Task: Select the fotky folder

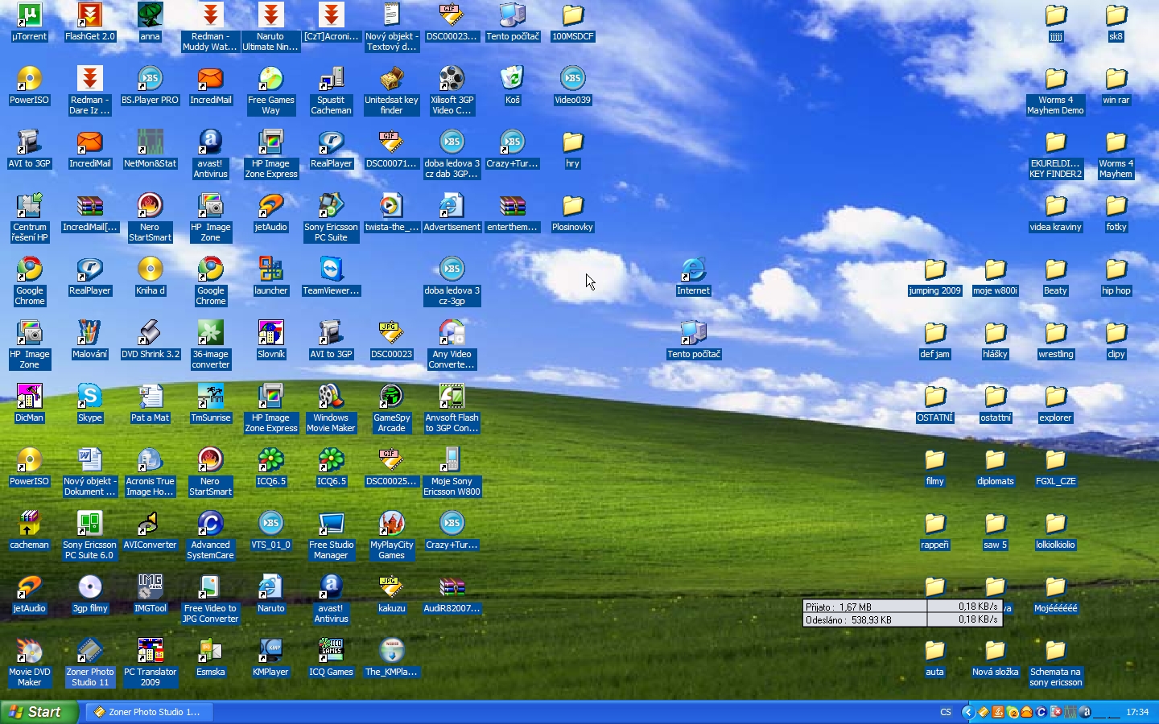Action: pyautogui.click(x=1116, y=213)
